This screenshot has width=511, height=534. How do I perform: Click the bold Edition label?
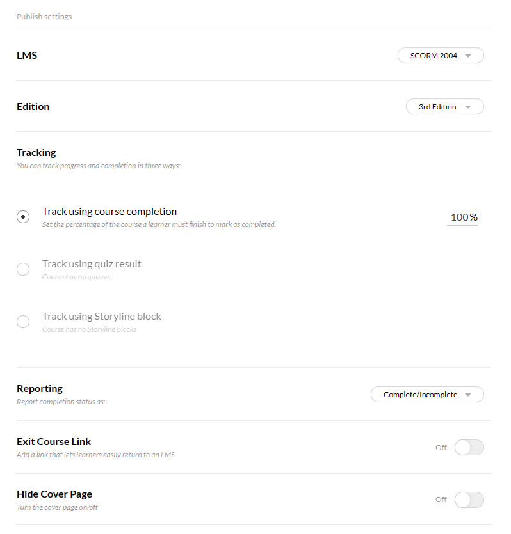[33, 107]
